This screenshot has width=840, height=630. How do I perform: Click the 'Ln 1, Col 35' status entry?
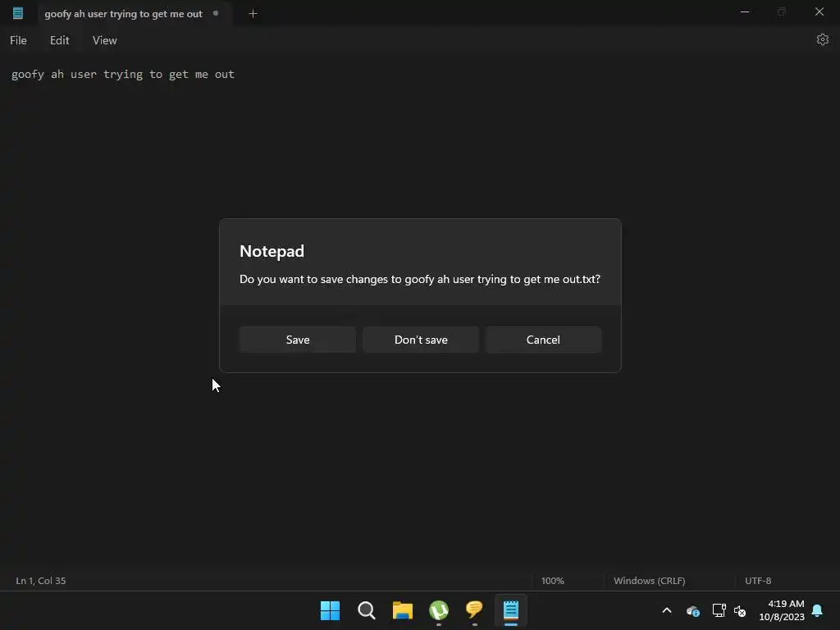pos(41,581)
